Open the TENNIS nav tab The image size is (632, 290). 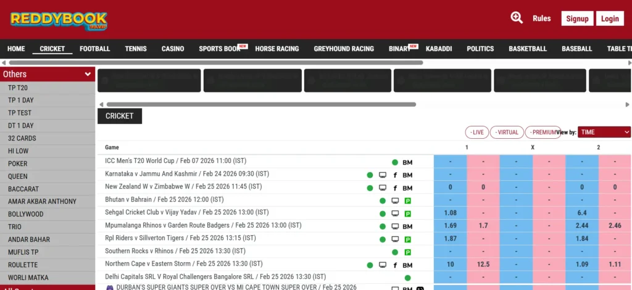136,49
